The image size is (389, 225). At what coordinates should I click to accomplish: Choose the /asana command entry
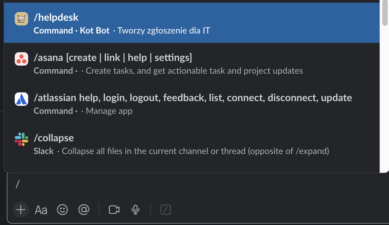click(113, 58)
